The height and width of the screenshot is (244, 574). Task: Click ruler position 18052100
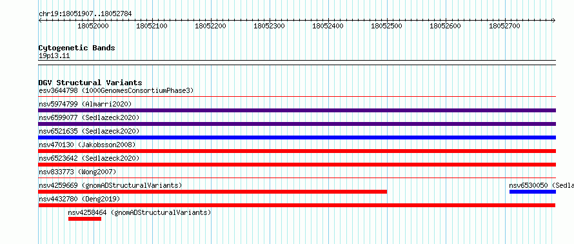coord(152,26)
